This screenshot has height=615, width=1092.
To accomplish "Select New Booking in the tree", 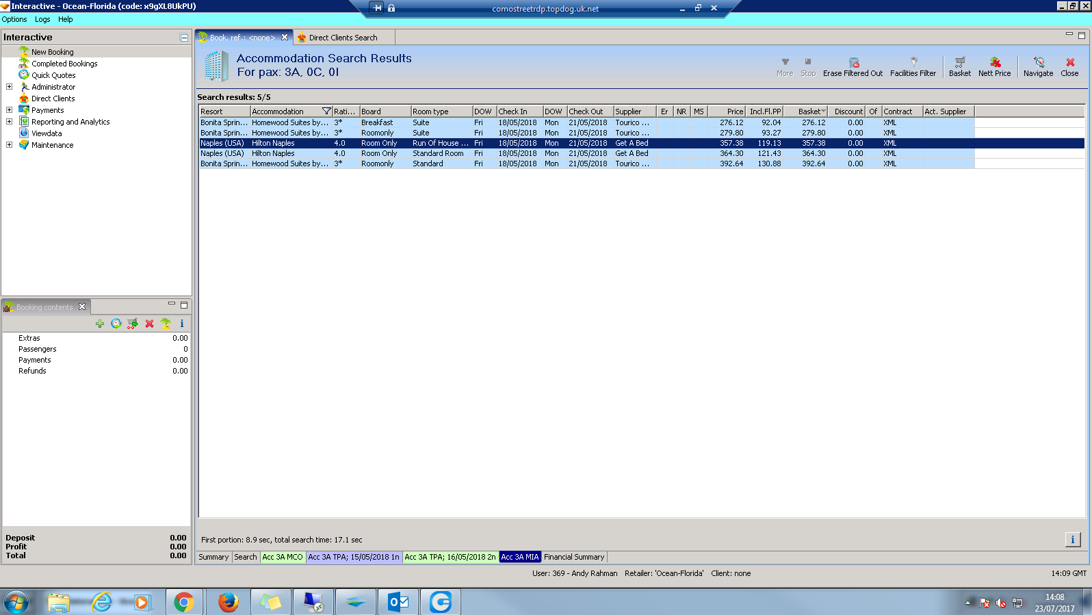I will tap(53, 52).
